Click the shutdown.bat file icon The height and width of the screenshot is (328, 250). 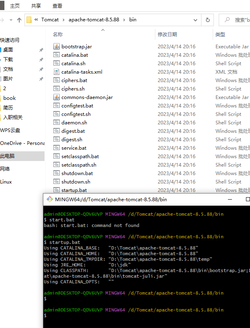tap(57, 173)
